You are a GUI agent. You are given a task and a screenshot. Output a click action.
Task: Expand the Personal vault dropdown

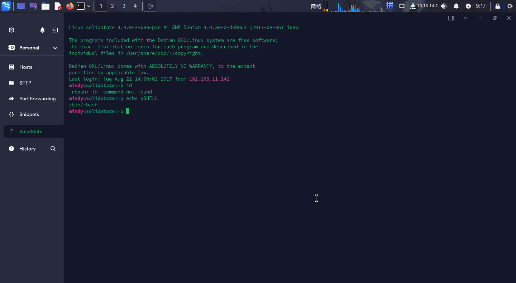55,48
